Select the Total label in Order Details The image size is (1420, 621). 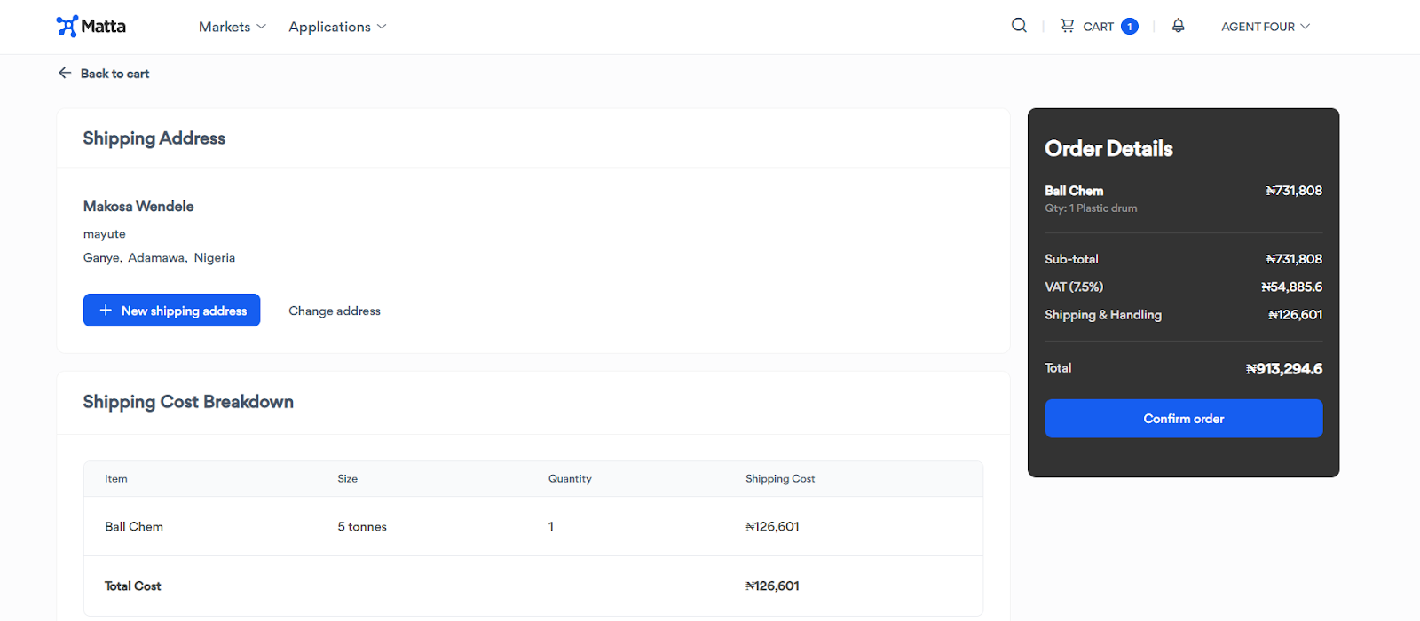pos(1058,368)
